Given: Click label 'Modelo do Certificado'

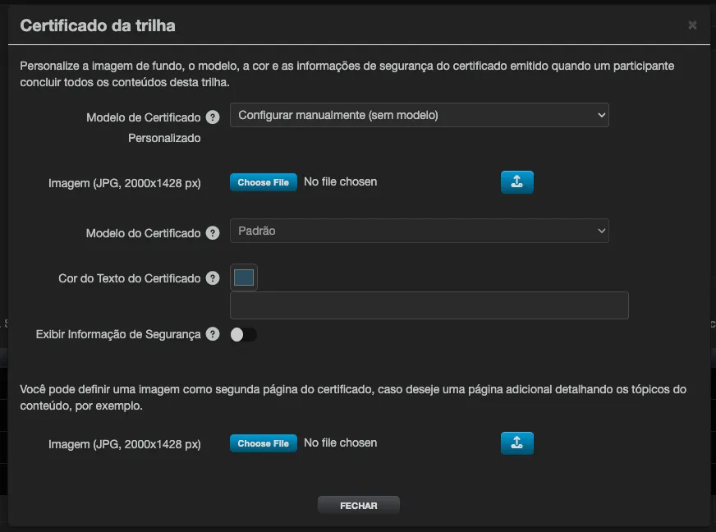Looking at the screenshot, I should (x=144, y=233).
